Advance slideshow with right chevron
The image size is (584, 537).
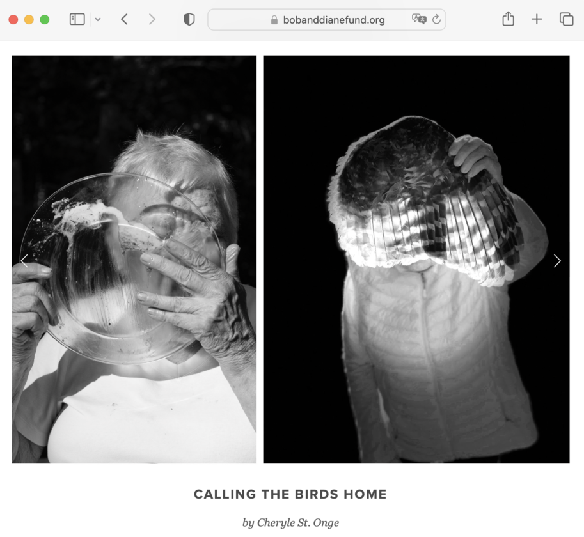click(x=556, y=261)
